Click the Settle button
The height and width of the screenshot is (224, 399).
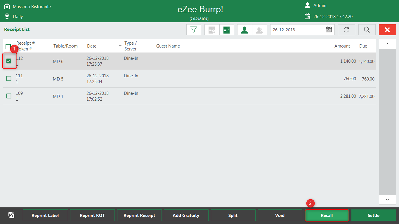[374, 216]
